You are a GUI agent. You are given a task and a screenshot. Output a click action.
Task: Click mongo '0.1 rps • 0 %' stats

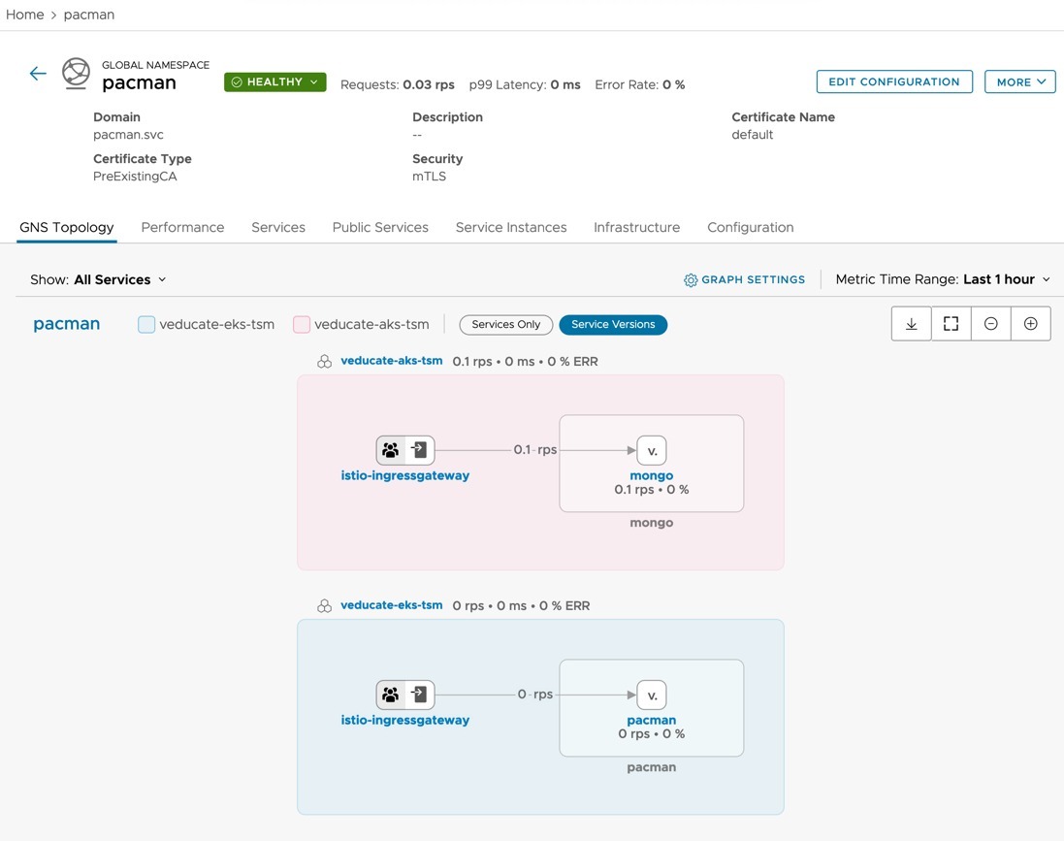point(652,490)
